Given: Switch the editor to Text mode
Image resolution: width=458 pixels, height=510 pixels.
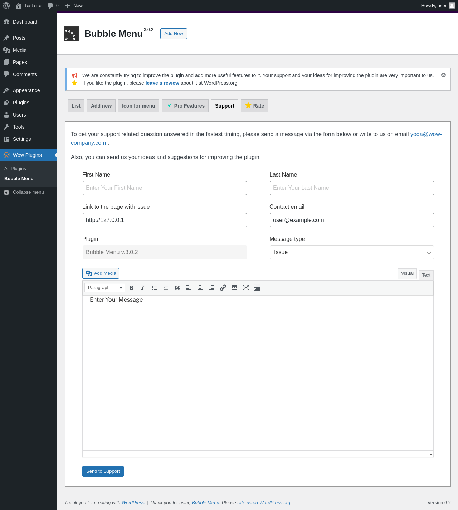Looking at the screenshot, I should pyautogui.click(x=426, y=275).
